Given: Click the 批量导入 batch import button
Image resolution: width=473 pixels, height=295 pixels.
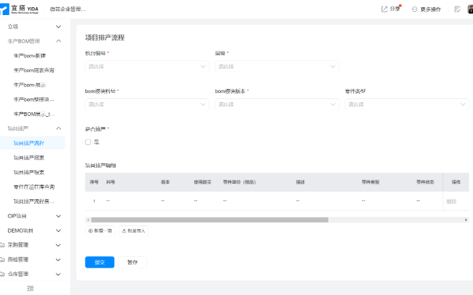Looking at the screenshot, I should (133, 231).
